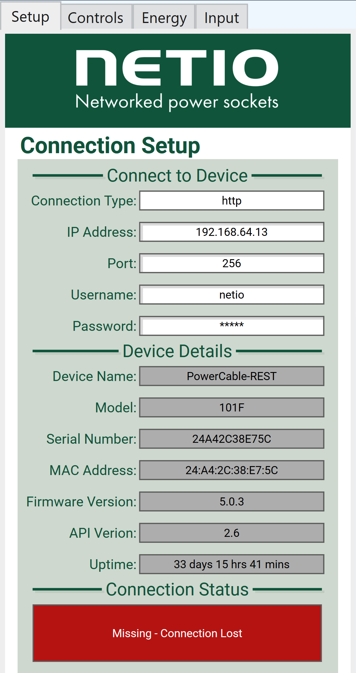Screen dimensions: 356x673
Task: Click the Connect to Device section header
Action: pos(177,176)
